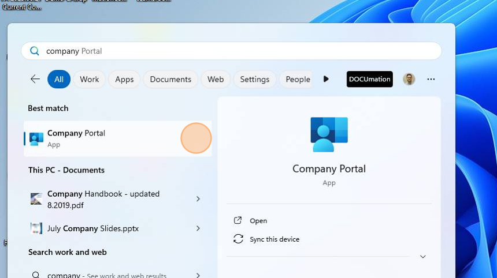This screenshot has width=497, height=278.
Task: Expand more actions with the down chevron
Action: tap(423, 257)
